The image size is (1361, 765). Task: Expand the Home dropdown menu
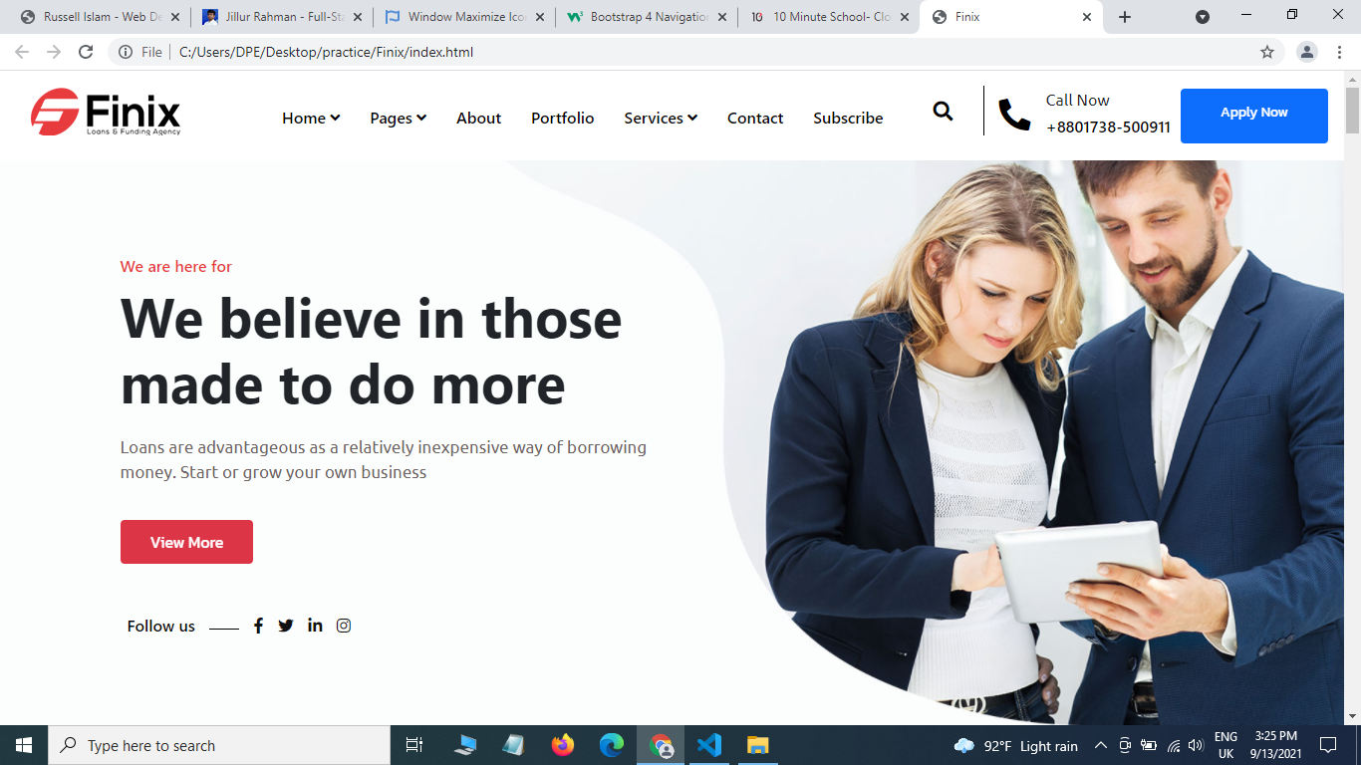(x=311, y=118)
